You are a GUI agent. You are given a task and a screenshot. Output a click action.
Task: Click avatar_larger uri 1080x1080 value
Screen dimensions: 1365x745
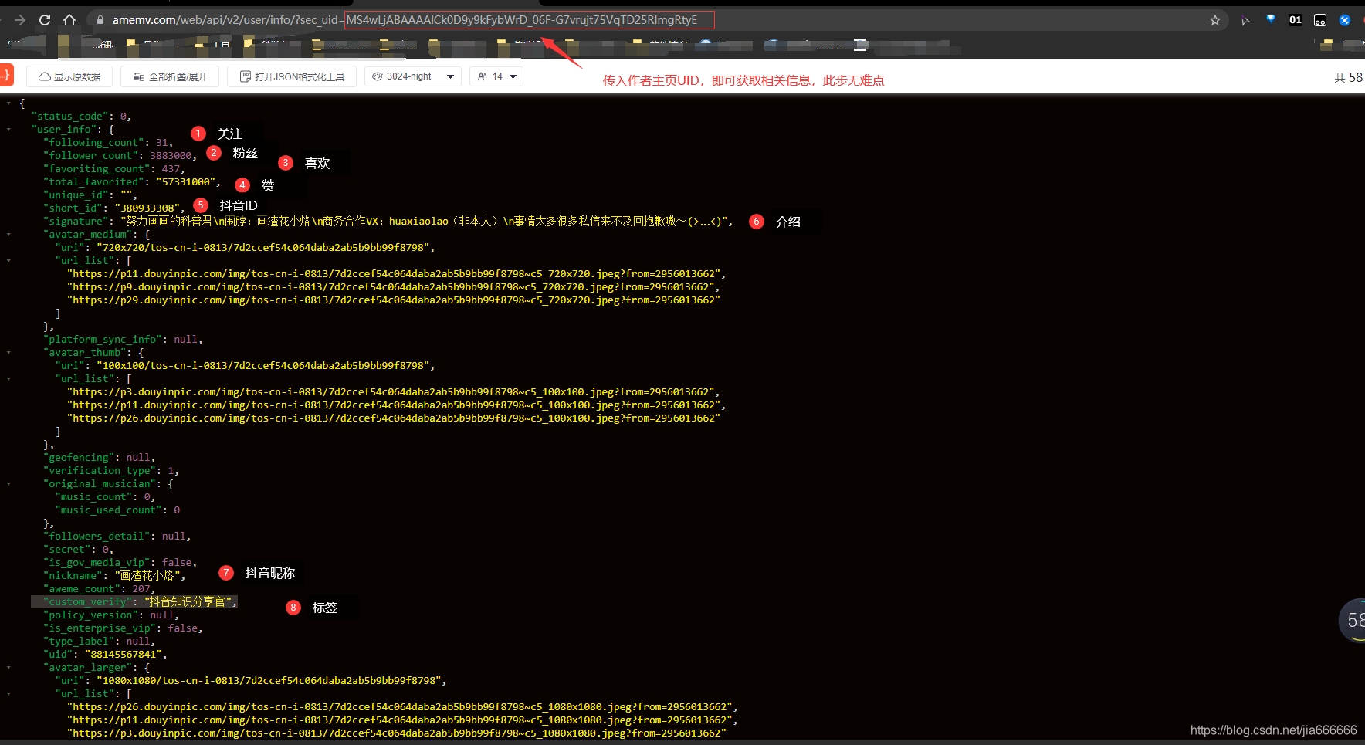(269, 681)
